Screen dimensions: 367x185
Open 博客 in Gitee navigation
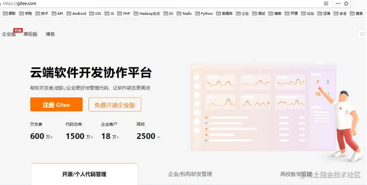click(x=50, y=34)
